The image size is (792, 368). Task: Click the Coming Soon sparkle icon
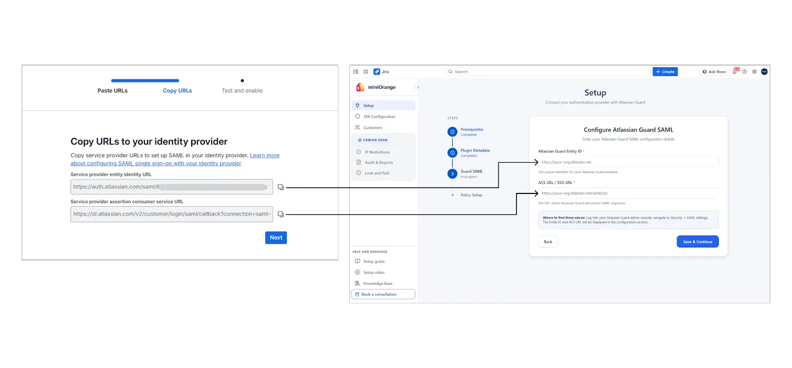coord(360,140)
